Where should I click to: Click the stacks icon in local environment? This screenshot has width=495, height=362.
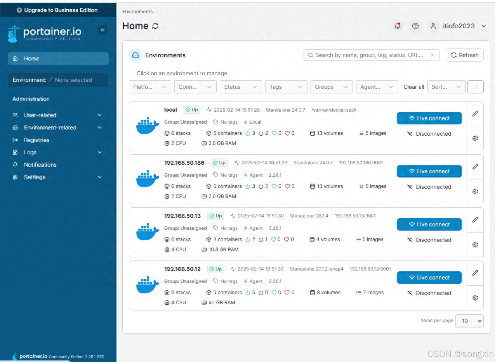167,133
